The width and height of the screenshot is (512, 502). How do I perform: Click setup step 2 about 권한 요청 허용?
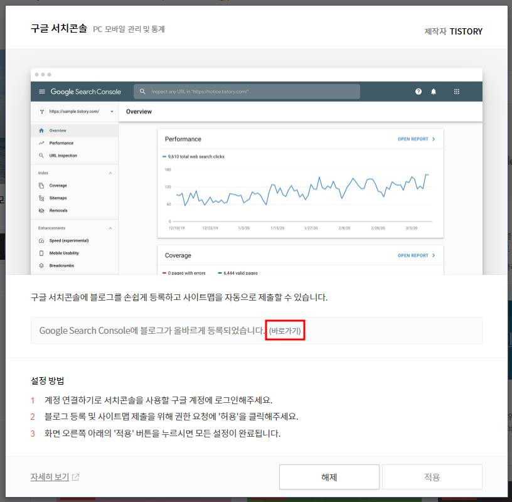(171, 417)
